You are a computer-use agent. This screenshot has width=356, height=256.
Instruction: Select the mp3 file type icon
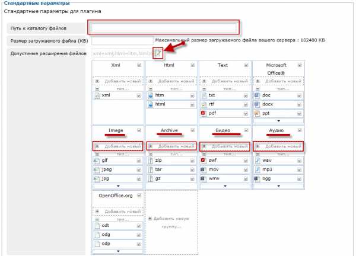coord(258,169)
